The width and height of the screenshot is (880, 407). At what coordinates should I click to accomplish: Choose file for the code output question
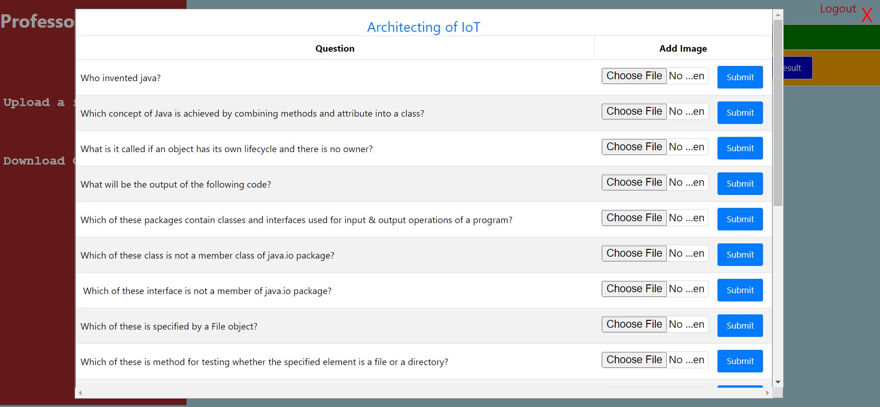coord(634,183)
